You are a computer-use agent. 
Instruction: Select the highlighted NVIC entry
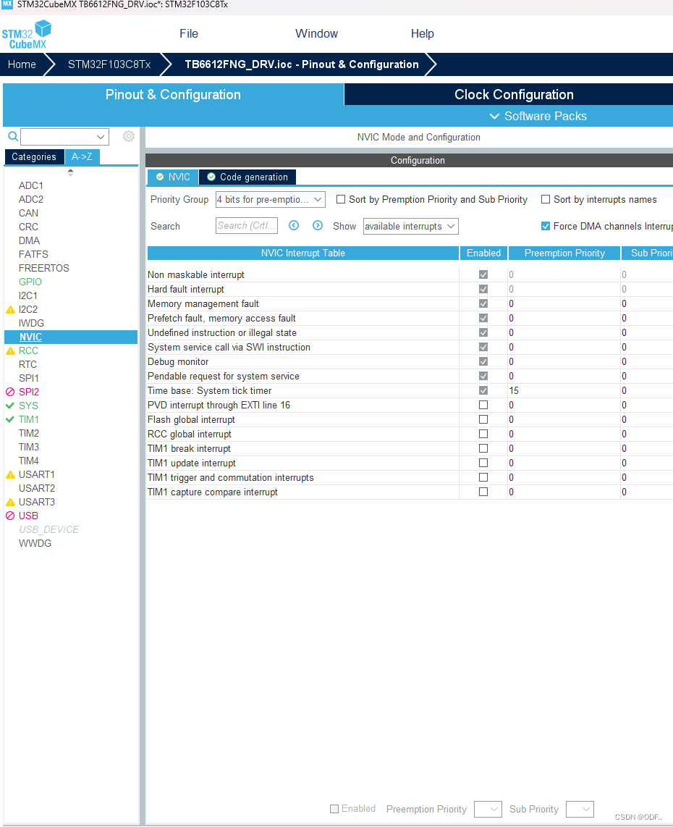pos(71,337)
